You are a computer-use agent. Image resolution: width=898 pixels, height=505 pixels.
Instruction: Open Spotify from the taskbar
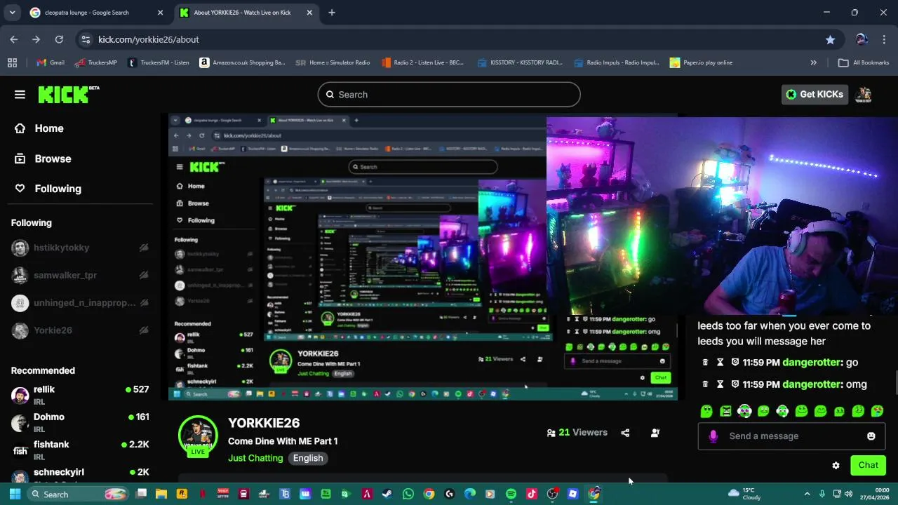point(511,494)
